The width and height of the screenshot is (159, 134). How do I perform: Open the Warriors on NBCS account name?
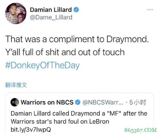[47, 102]
